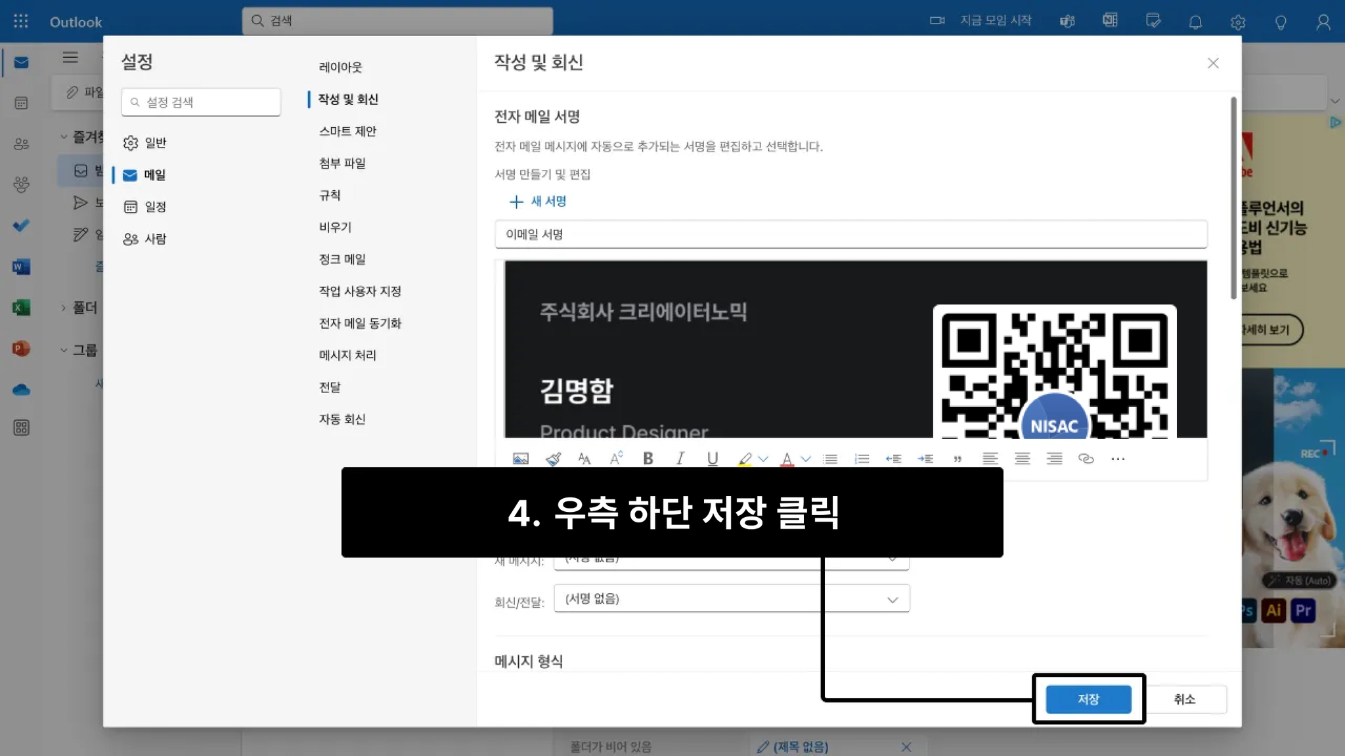Viewport: 1345px width, 756px height.
Task: Select the format painter icon
Action: (x=553, y=459)
